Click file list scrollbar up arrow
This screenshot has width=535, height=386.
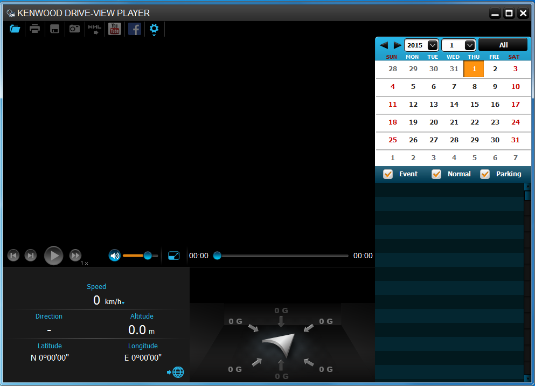527,187
